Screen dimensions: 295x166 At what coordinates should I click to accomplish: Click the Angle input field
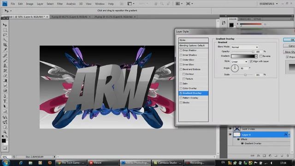pyautogui.click(x=244, y=68)
